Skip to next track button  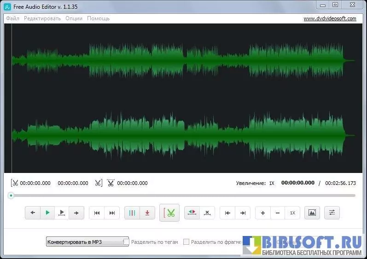point(112,213)
